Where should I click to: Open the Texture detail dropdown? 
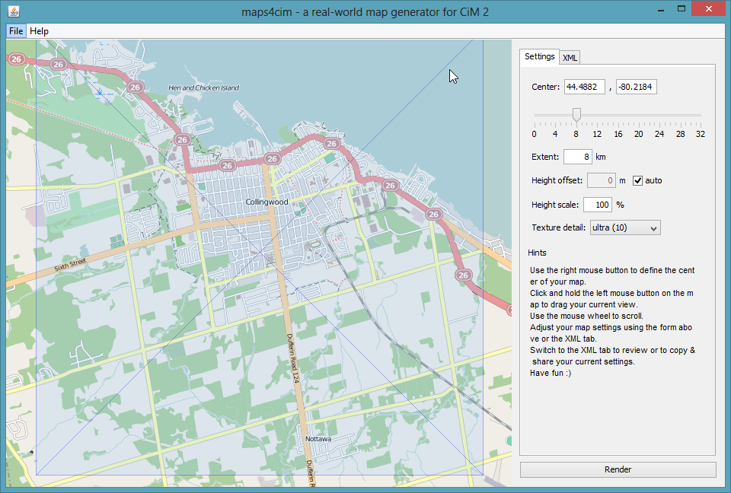625,227
